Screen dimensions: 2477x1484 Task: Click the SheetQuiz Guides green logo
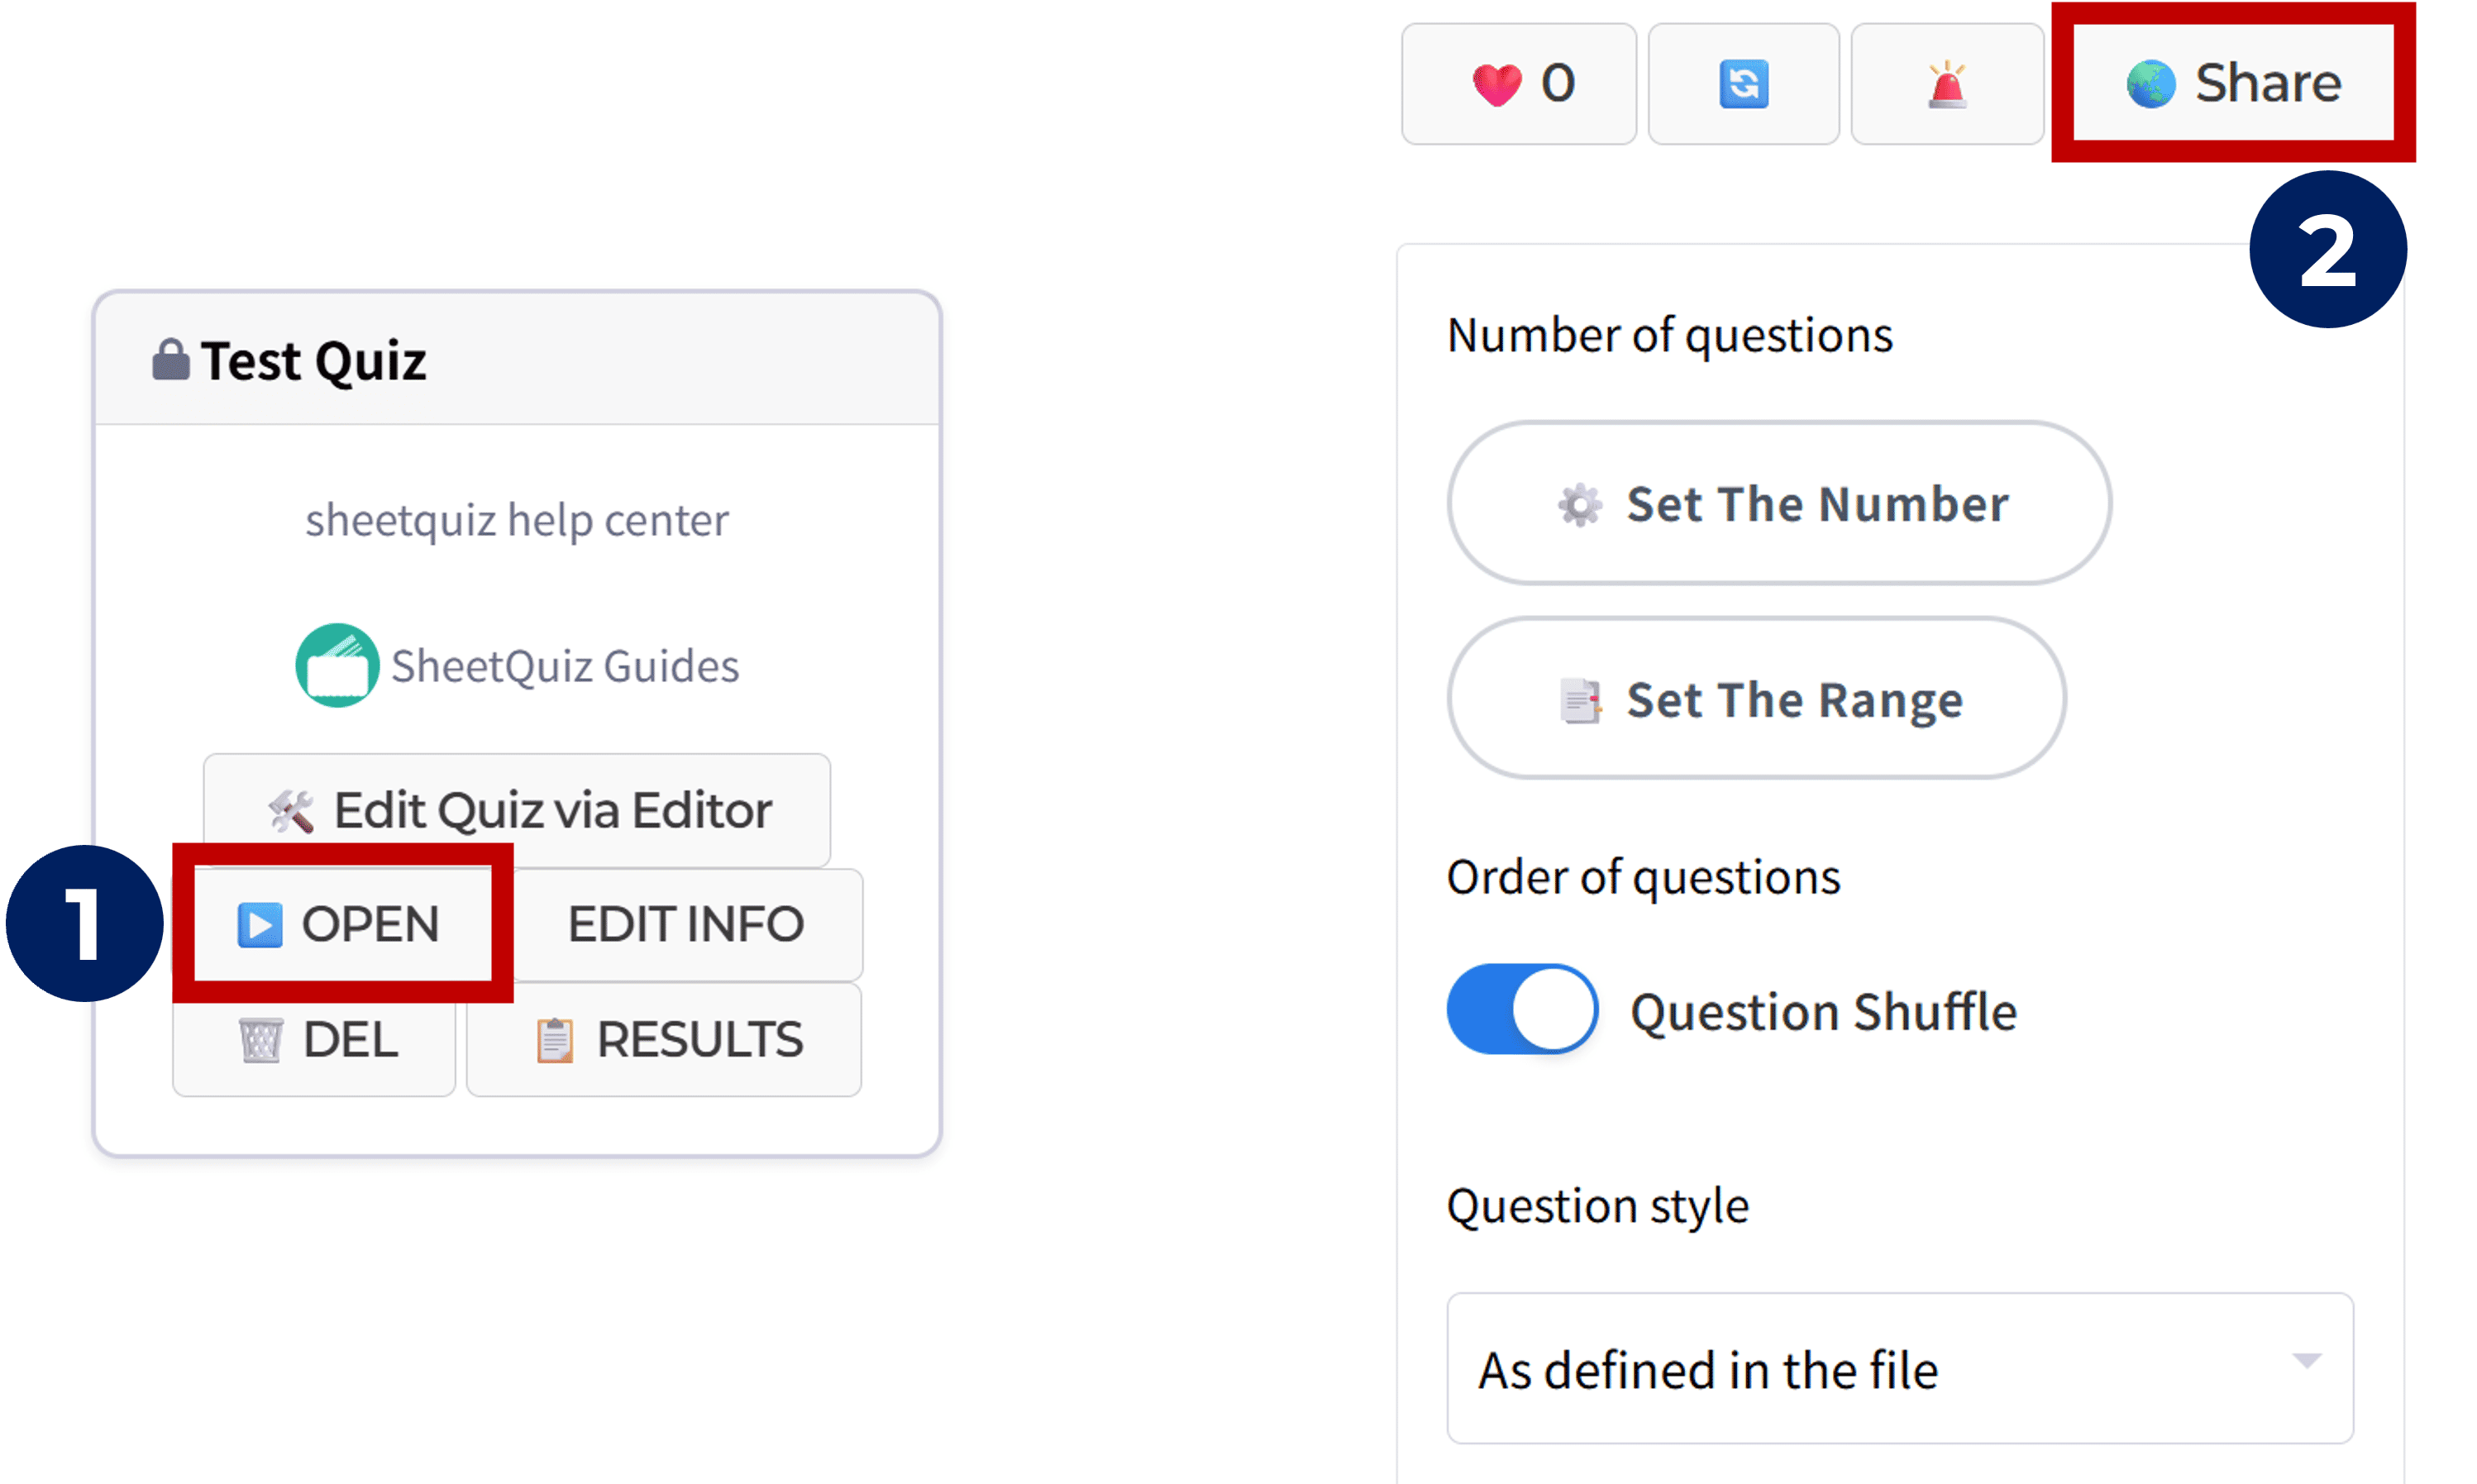(x=337, y=666)
